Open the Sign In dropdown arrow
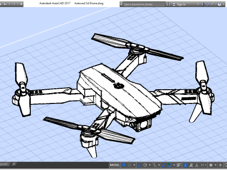The image size is (227, 170). 198,4
